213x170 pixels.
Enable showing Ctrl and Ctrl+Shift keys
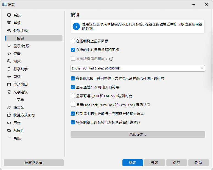73,96
